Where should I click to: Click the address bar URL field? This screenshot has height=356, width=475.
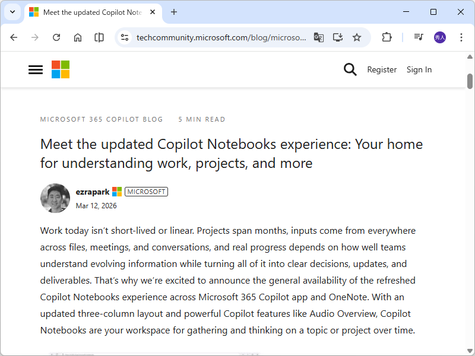pyautogui.click(x=221, y=37)
